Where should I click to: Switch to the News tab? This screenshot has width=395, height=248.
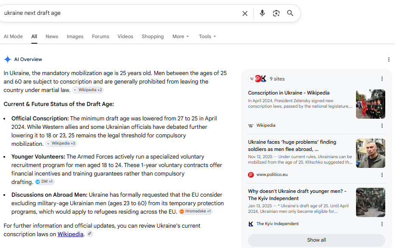click(x=52, y=36)
